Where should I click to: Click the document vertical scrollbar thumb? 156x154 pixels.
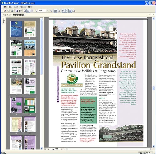[154, 88]
